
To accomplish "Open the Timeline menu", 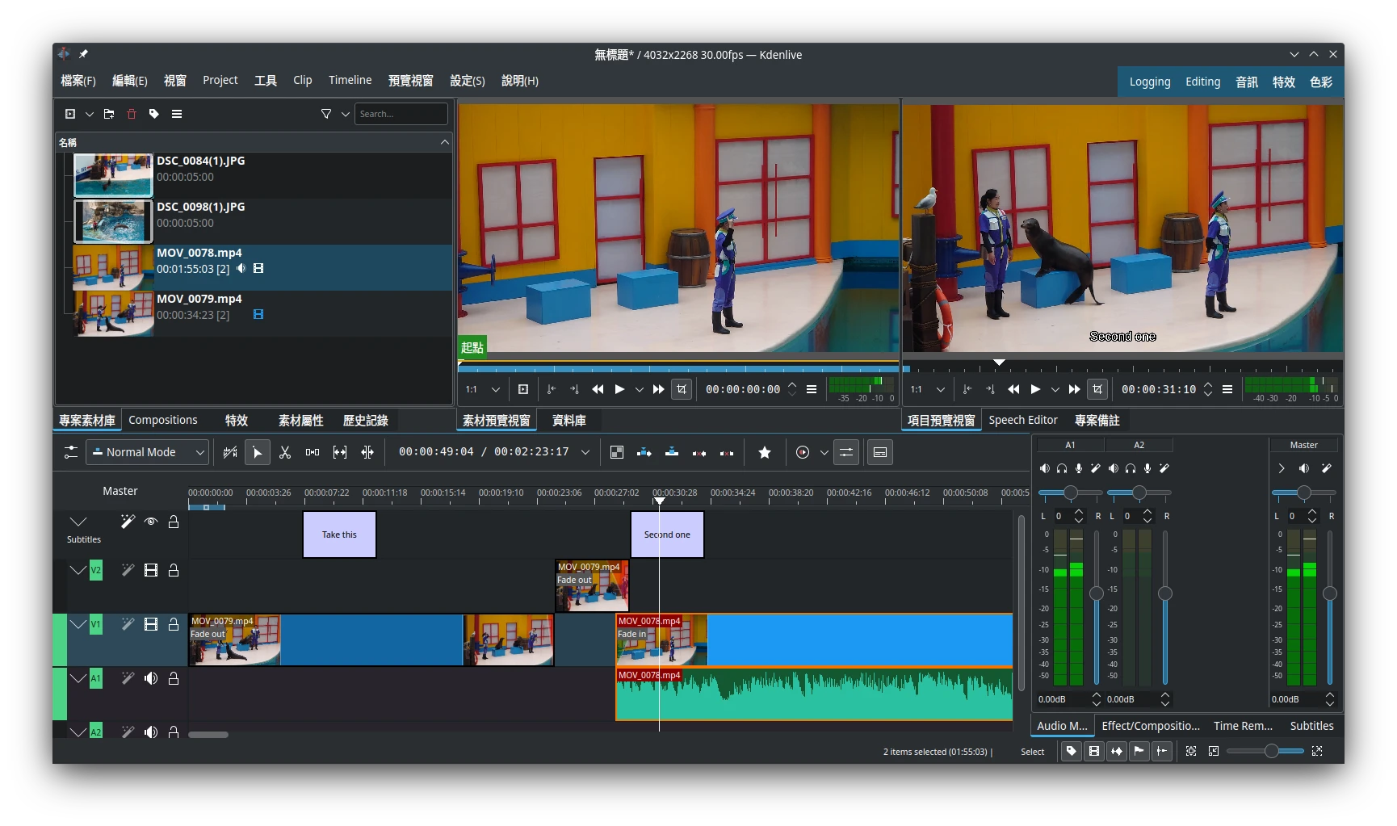I will pos(350,81).
